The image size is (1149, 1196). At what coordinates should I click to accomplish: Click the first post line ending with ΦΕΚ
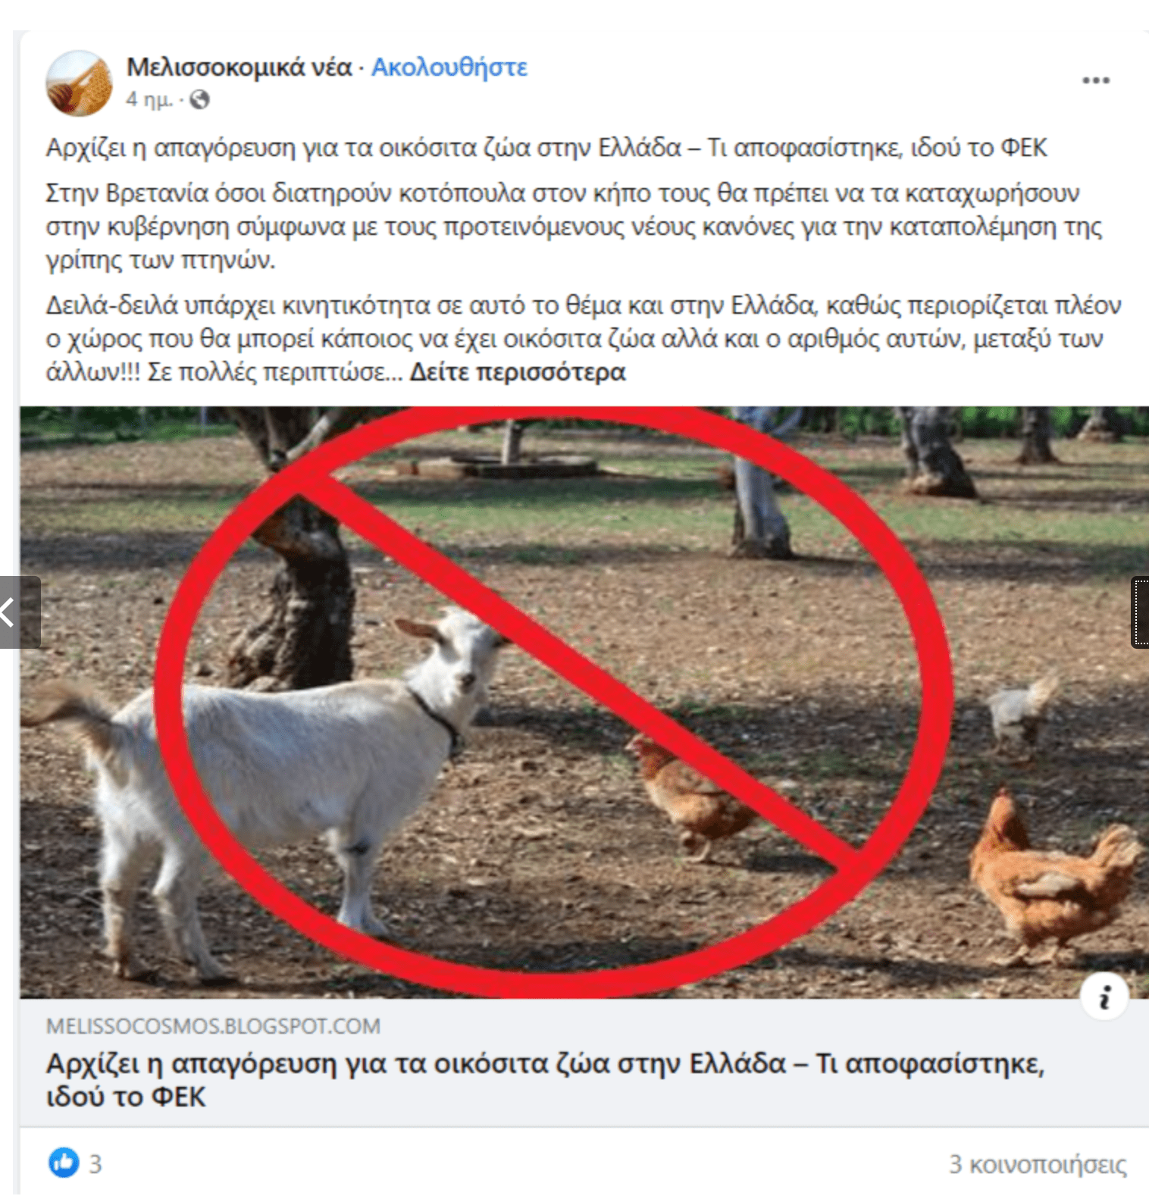point(546,147)
